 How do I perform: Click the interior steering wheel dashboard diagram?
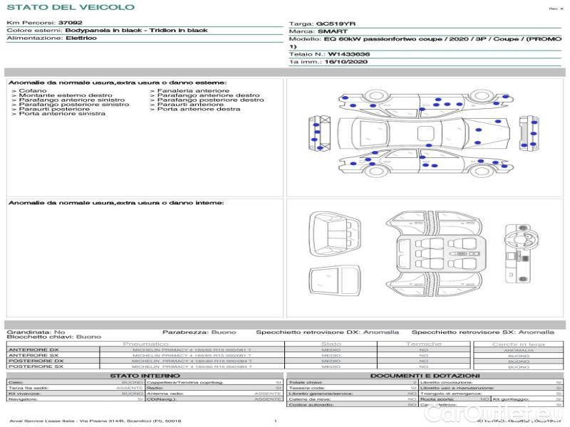[x=520, y=253]
